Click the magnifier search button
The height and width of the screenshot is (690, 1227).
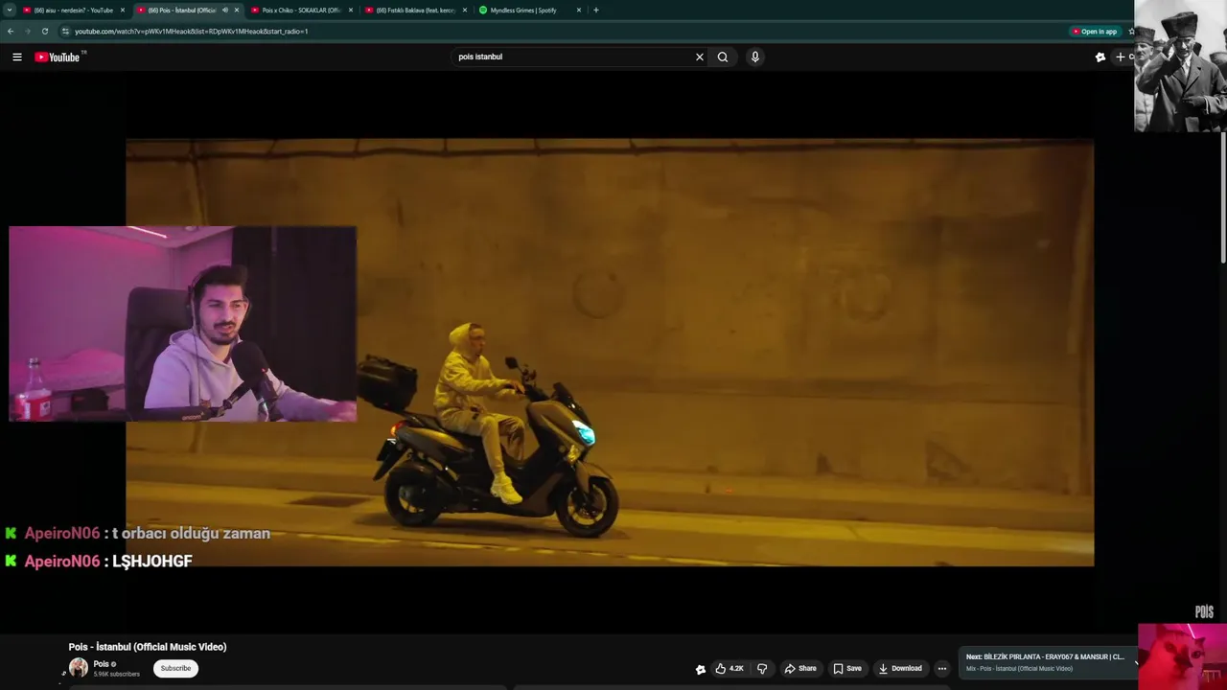723,57
